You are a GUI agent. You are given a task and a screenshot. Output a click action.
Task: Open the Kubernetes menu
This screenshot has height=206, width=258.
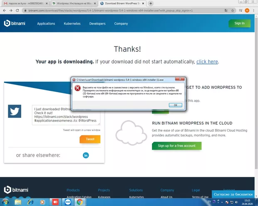point(72,24)
